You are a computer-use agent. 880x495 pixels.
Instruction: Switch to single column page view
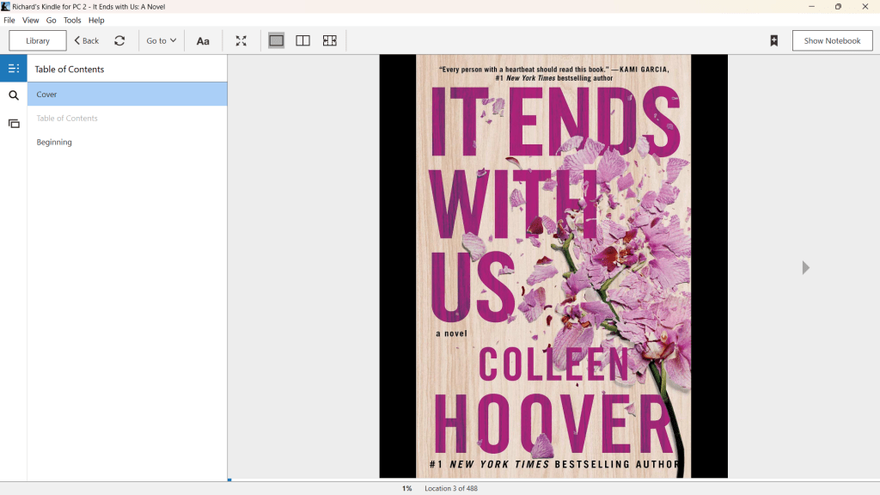276,40
